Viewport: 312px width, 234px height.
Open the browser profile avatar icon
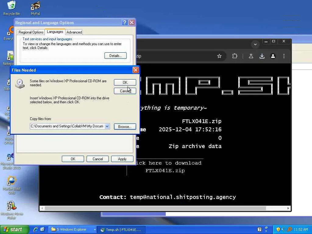(x=273, y=56)
